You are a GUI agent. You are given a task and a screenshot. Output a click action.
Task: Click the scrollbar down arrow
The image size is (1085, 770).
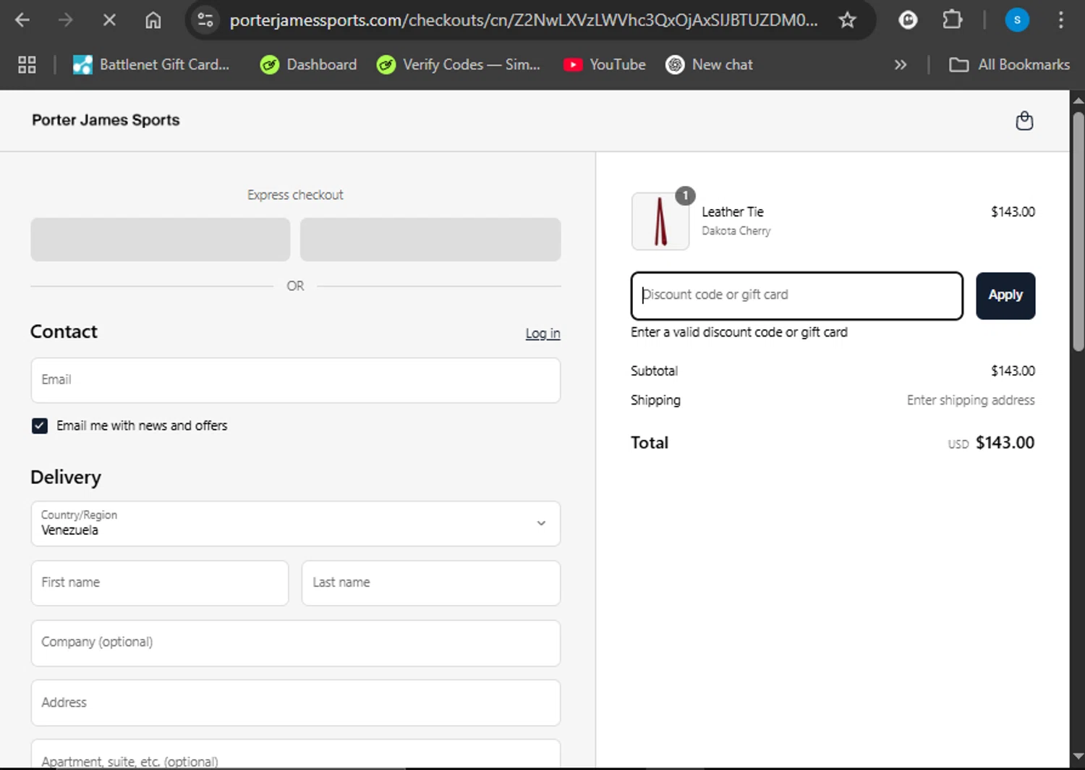[x=1078, y=757]
